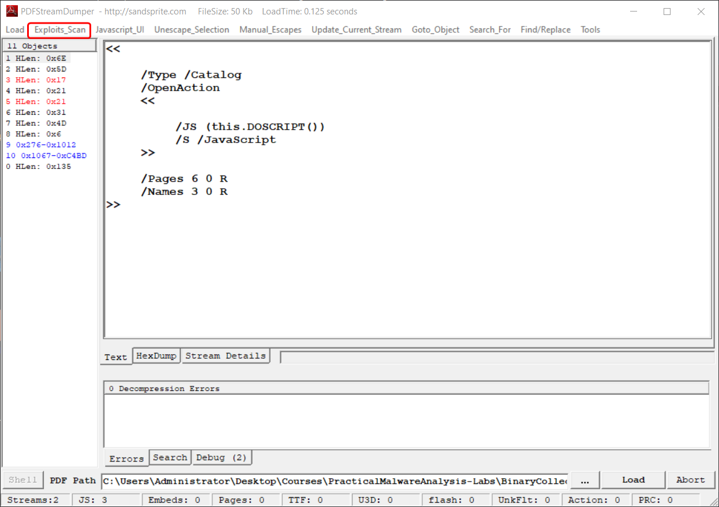Open the Tools menu
This screenshot has width=719, height=507.
[590, 29]
